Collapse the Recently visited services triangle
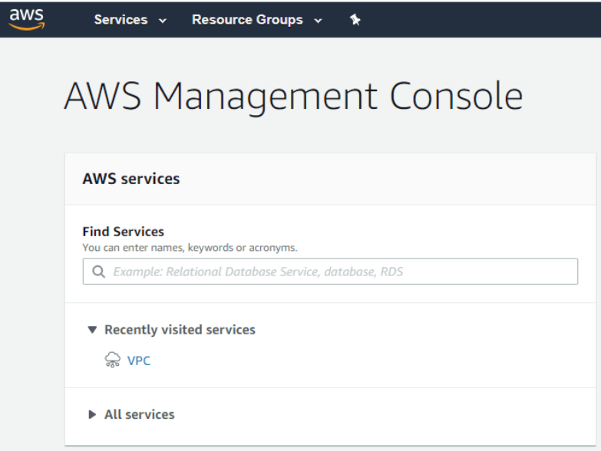The width and height of the screenshot is (601, 451). point(92,329)
